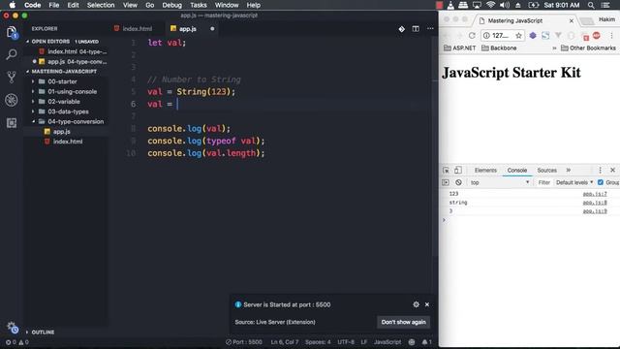The height and width of the screenshot is (349, 620).
Task: Close the Live Server notification
Action: click(427, 304)
